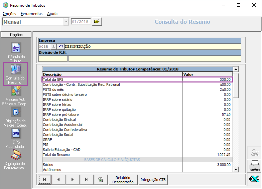
Task: Select FGTS sobre décimo terceiro row
Action: point(137,94)
